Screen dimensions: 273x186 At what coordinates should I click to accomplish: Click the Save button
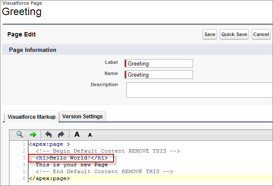tap(210, 34)
